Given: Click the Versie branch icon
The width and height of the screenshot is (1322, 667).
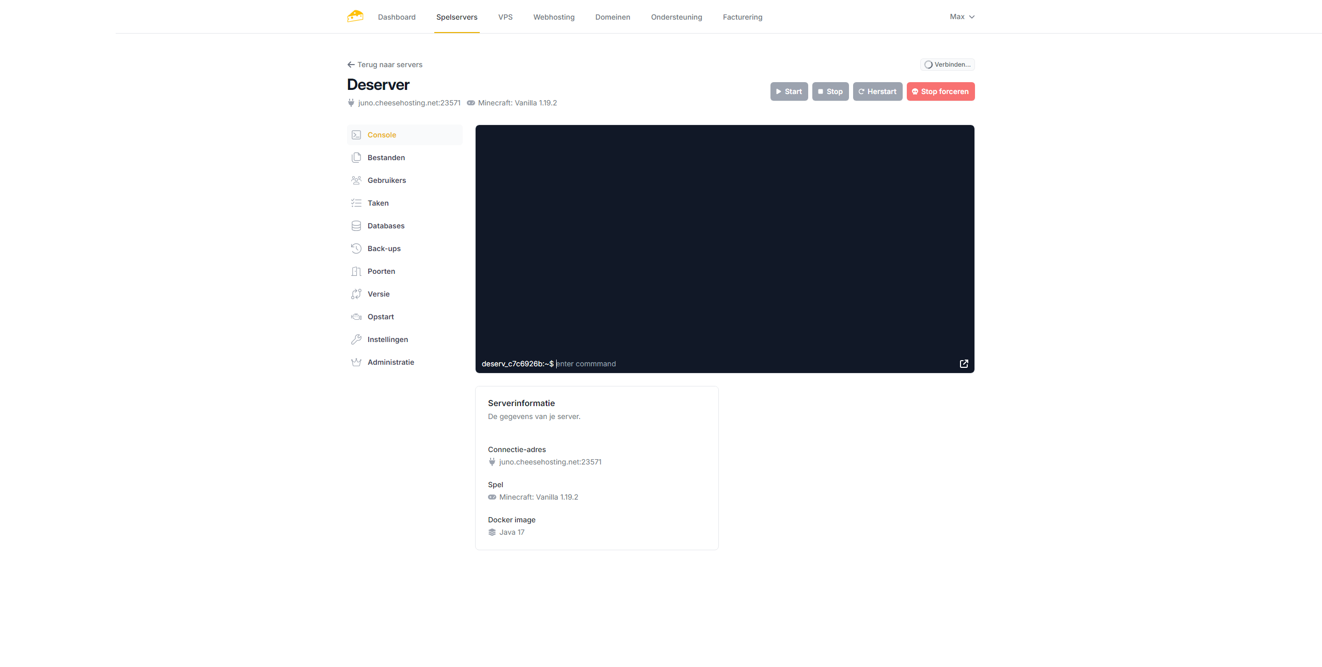Looking at the screenshot, I should [x=356, y=294].
